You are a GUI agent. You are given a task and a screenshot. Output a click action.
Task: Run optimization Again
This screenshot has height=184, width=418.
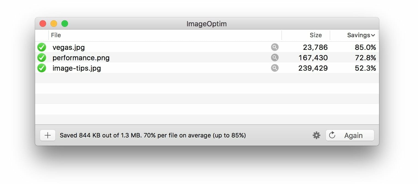pos(350,135)
